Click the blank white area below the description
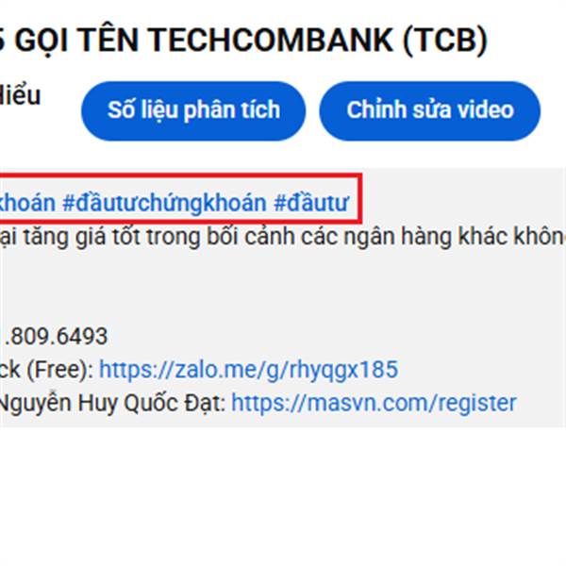The width and height of the screenshot is (566, 566). click(283, 496)
